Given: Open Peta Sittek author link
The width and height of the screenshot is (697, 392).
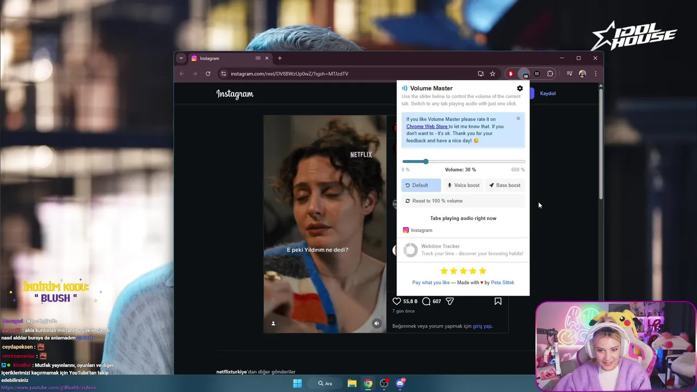Looking at the screenshot, I should coord(502,283).
